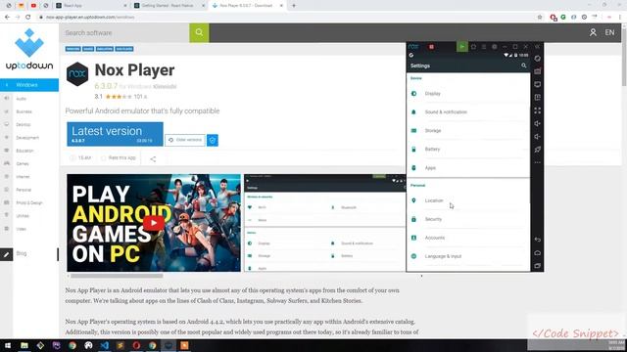Play the Play Android Games video thumbnail

pyautogui.click(x=154, y=223)
